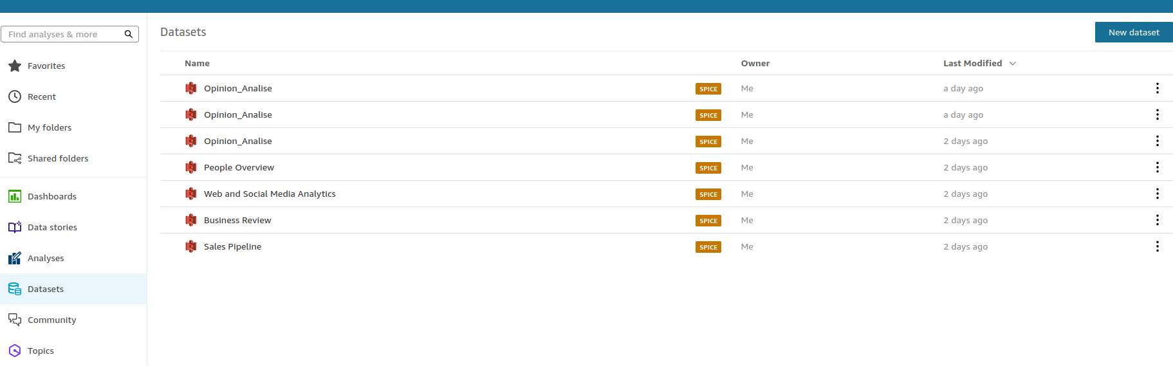Click Owner 'Me' in People Overview row

click(x=747, y=167)
